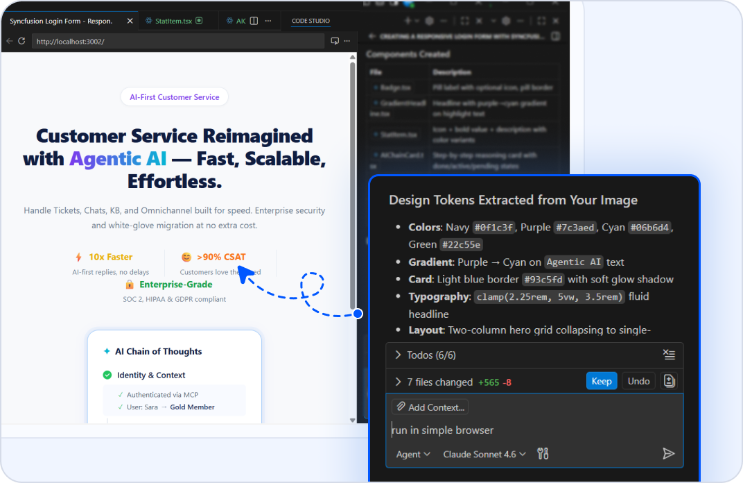Click the localhost:3002 URL address field

point(177,42)
